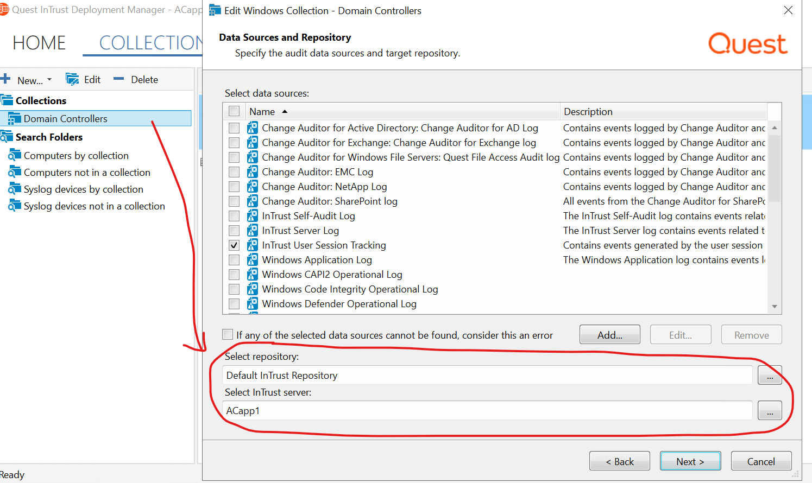This screenshot has width=812, height=483.
Task: Click the data sources scrollbar down arrow
Action: (x=775, y=307)
